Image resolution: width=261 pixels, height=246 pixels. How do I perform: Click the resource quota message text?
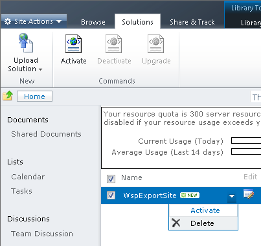click(x=182, y=118)
